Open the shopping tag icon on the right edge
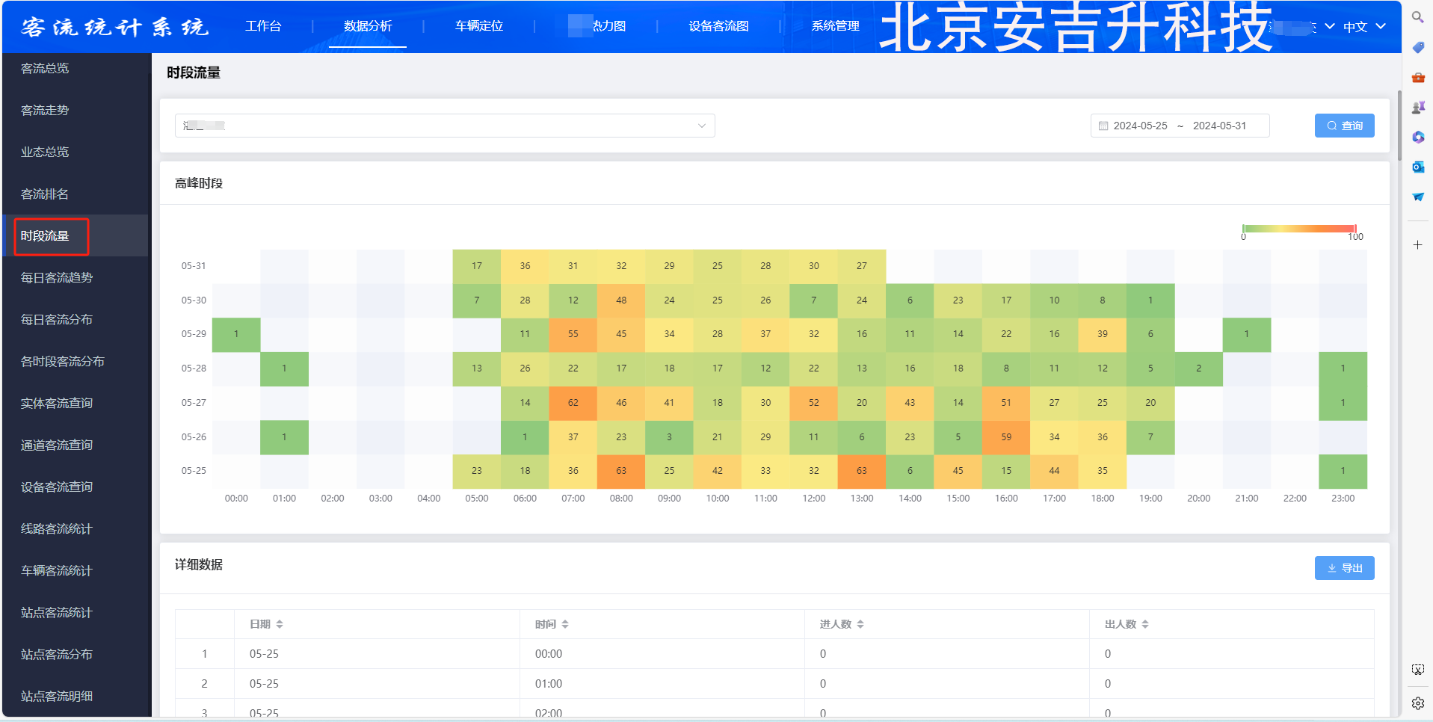Screen dimensions: 1433x722 1417,47
